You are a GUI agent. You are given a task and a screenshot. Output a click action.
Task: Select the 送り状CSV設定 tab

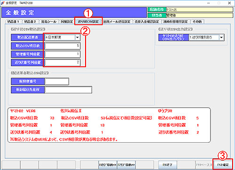pos(88,22)
